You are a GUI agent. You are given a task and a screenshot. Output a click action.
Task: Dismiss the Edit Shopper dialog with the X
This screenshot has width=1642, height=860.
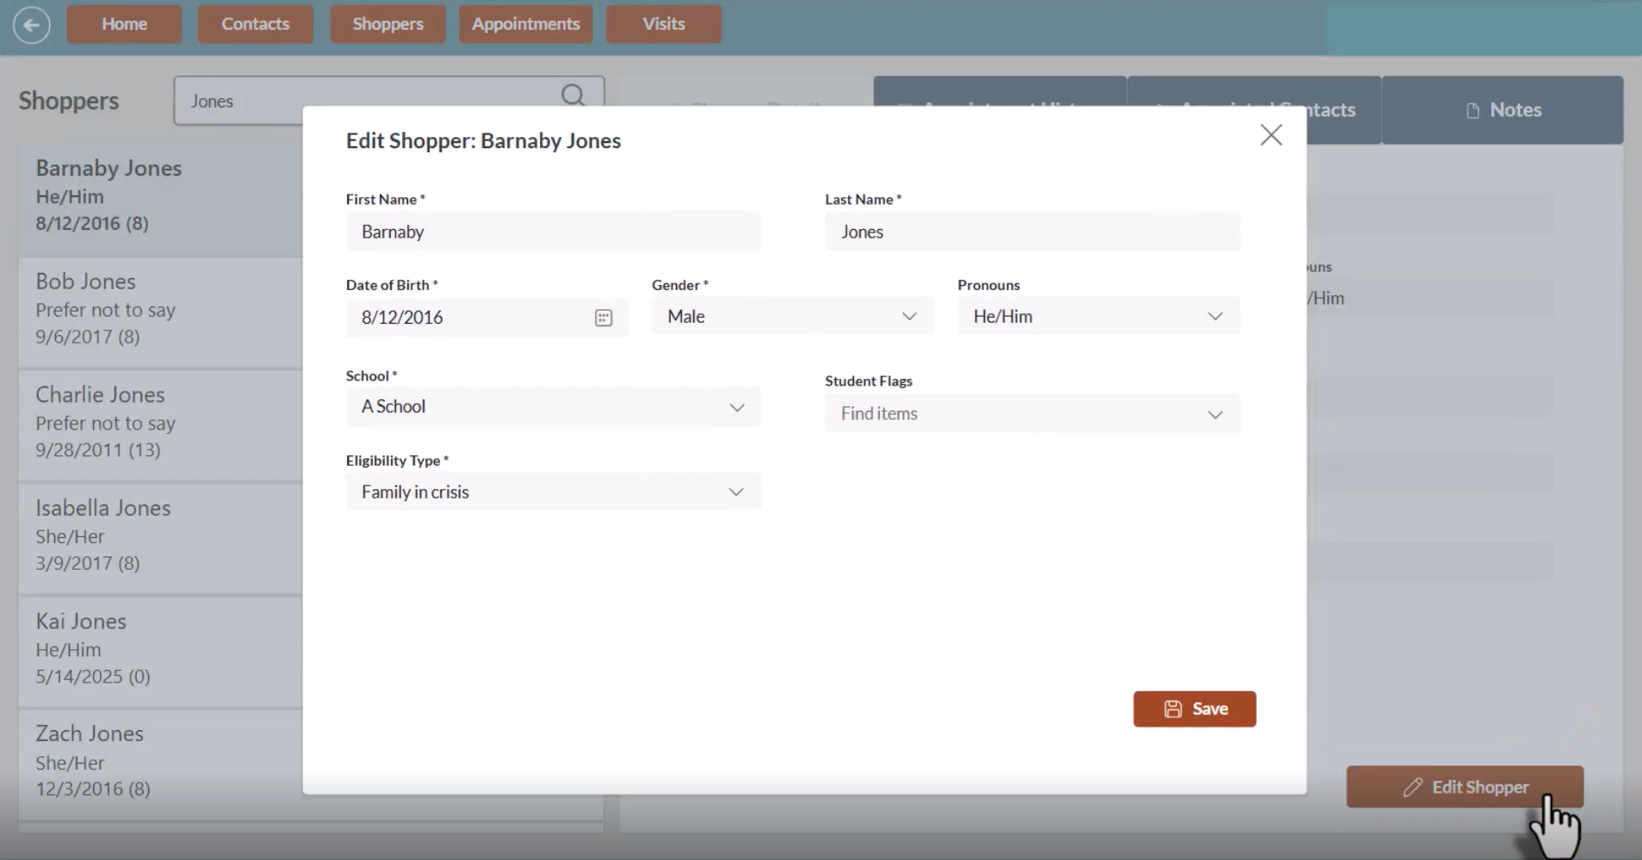pyautogui.click(x=1272, y=135)
